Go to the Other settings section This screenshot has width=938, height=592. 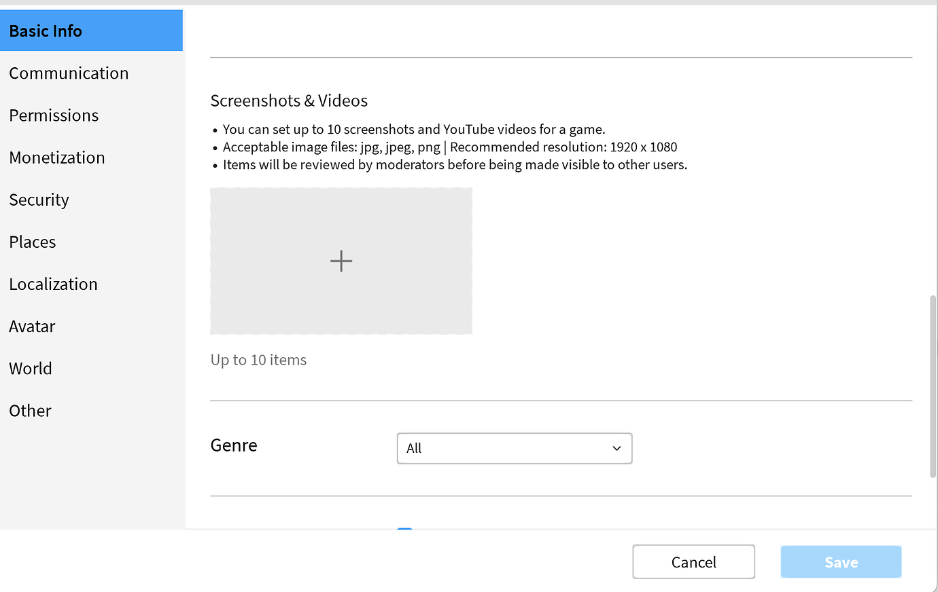[30, 410]
